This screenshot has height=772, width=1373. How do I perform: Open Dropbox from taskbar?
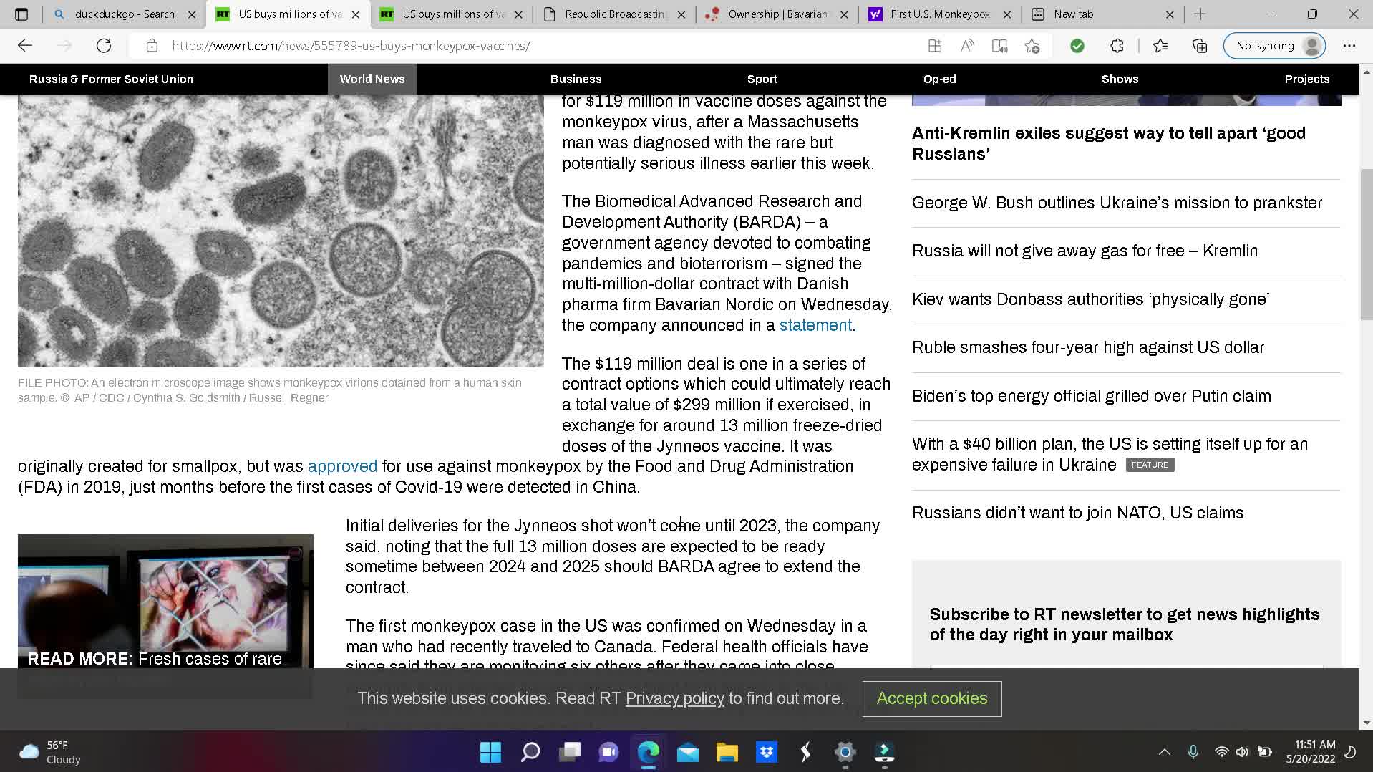[767, 752]
